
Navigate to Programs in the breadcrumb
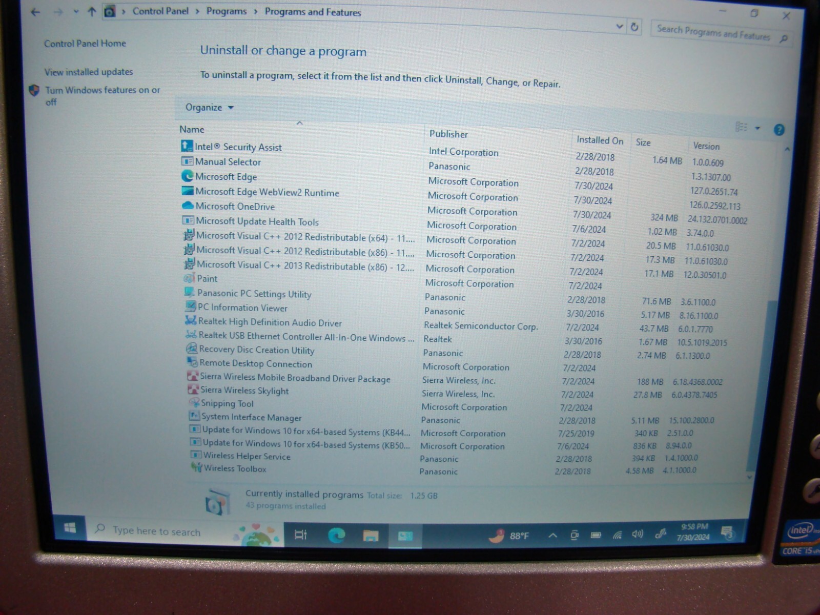pos(227,11)
